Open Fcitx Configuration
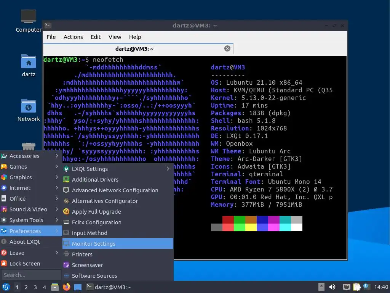 coord(118,222)
